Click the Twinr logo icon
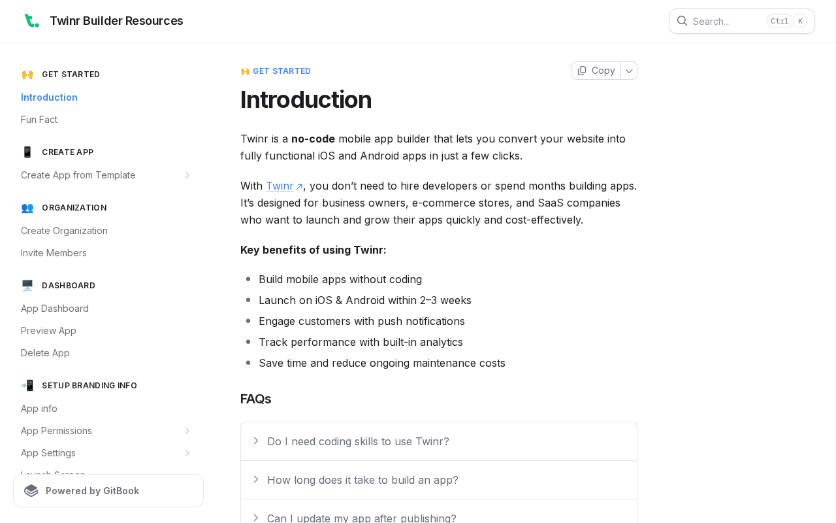Screen dimensions: 836x523 31,21
